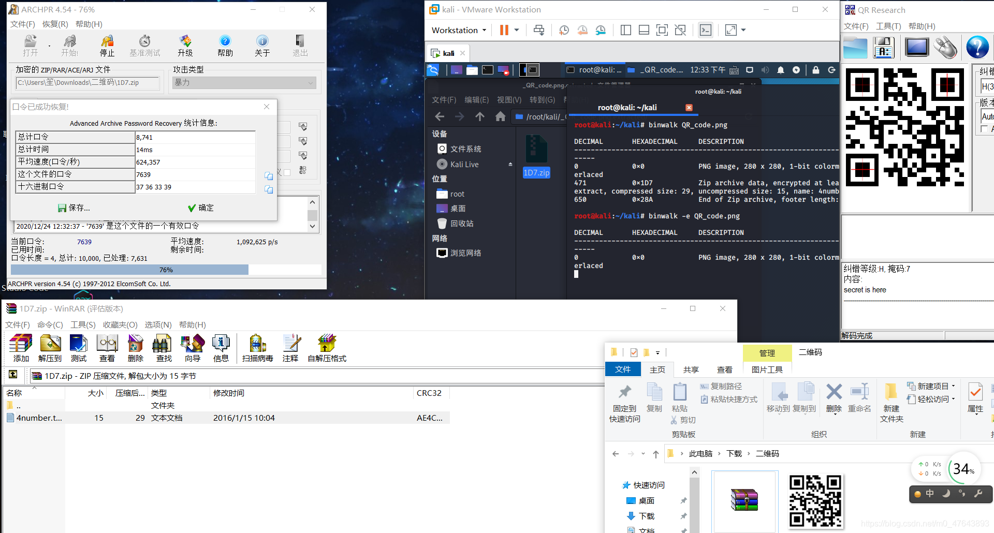Screen dimensions: 994x533
Task: Switch to Explorer 图片工具 tab
Action: 767,369
